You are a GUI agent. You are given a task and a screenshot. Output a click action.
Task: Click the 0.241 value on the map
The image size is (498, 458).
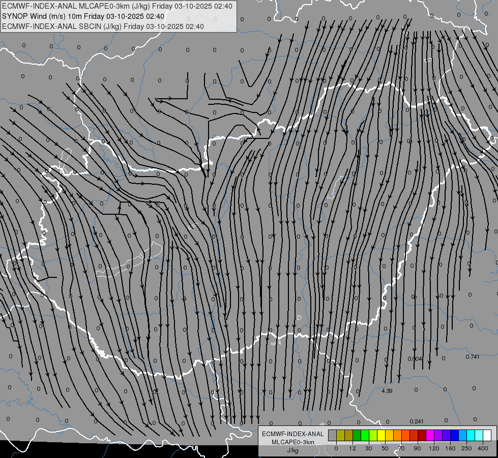click(417, 421)
